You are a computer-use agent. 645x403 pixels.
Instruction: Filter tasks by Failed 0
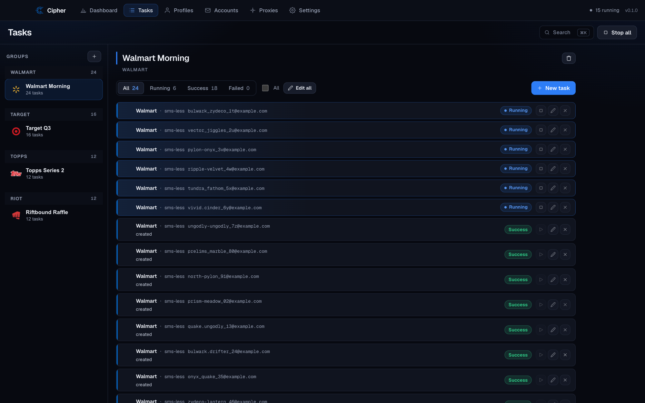(x=239, y=88)
